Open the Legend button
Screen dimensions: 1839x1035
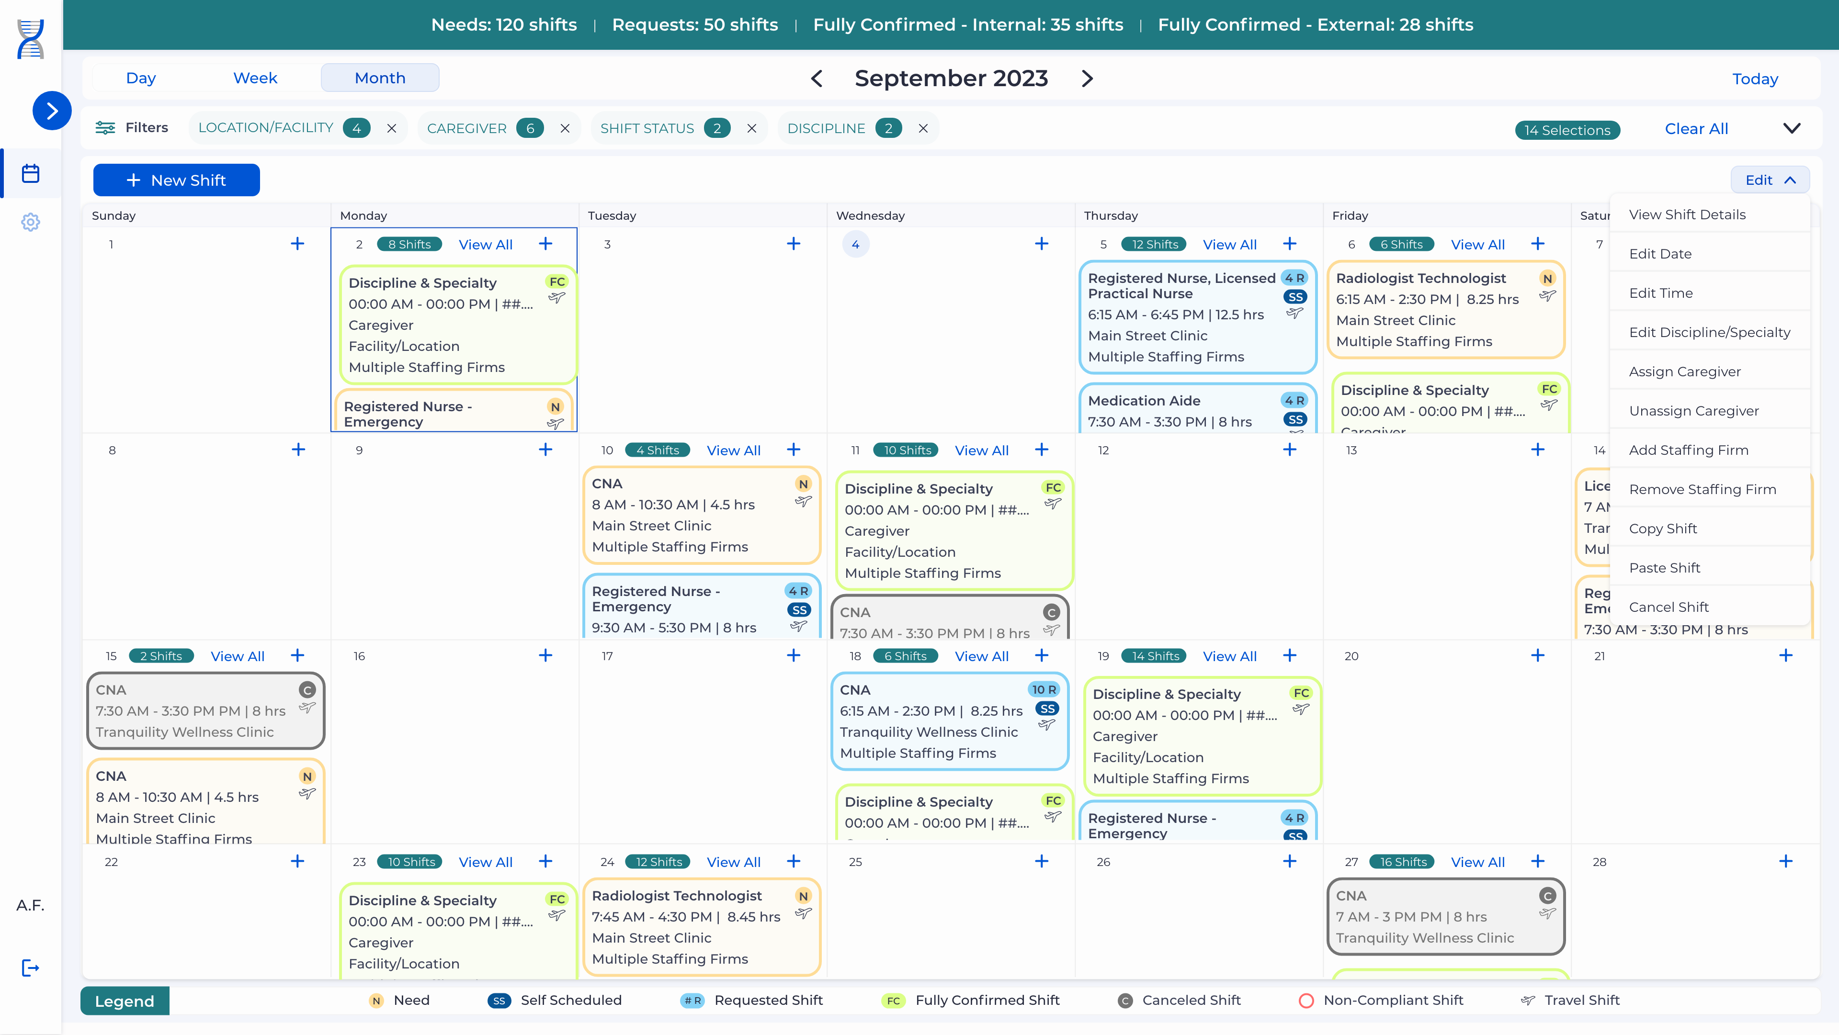(x=125, y=1001)
